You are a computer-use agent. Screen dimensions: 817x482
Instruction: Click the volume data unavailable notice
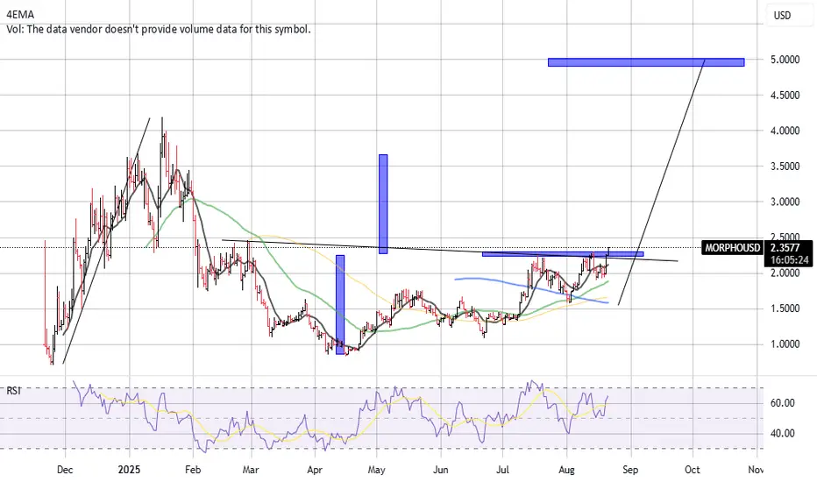pyautogui.click(x=159, y=29)
